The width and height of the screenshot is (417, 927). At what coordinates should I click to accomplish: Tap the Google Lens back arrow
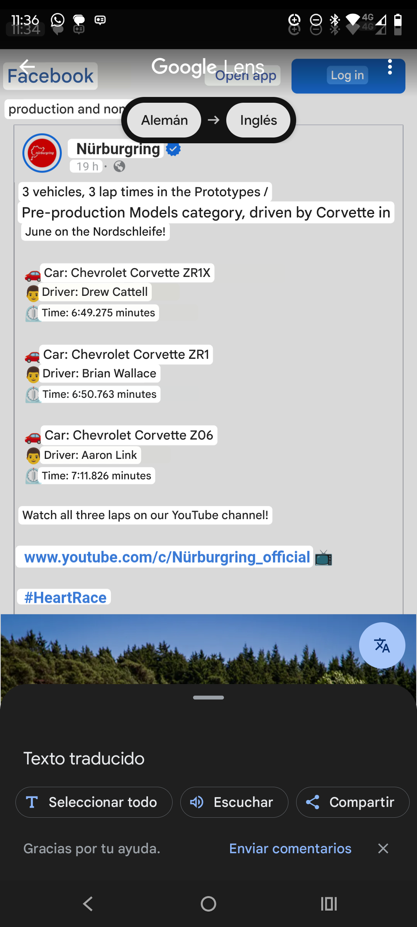pos(27,66)
